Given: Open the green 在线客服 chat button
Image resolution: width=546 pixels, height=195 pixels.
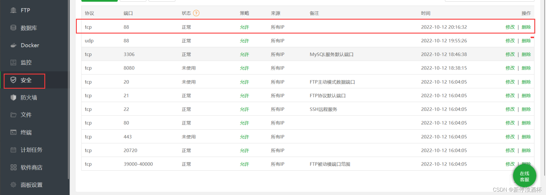Looking at the screenshot, I should coord(524,176).
